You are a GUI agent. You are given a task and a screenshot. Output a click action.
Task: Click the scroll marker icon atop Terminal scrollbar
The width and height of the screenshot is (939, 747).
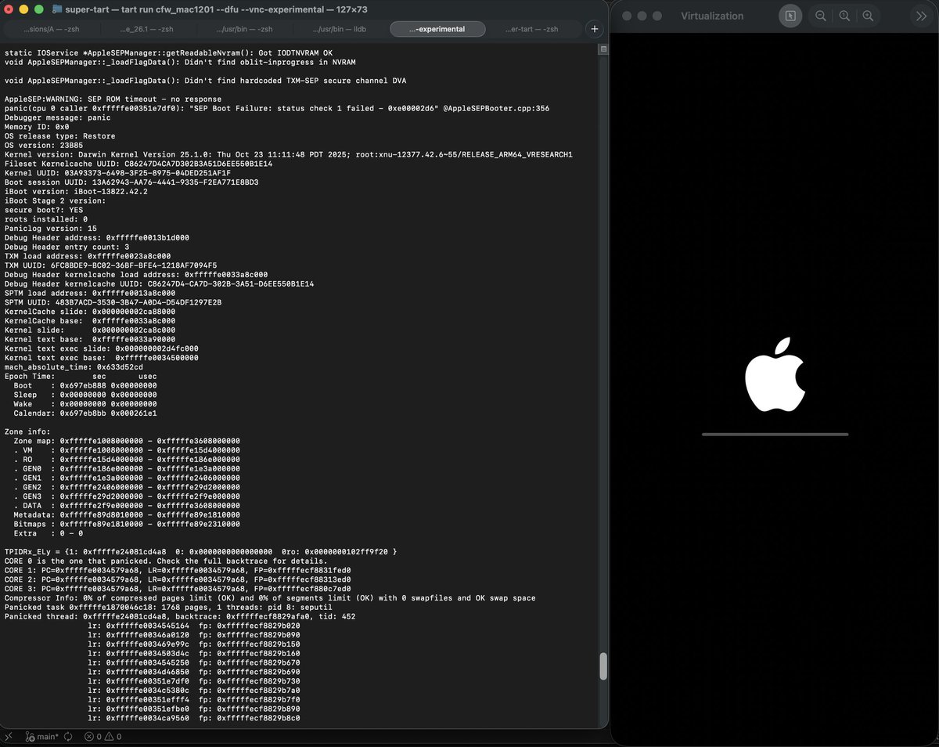pos(603,49)
